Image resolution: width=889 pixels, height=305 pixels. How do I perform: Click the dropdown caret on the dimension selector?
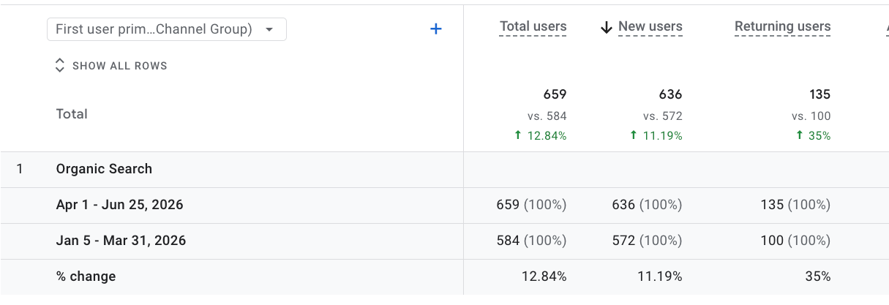[269, 30]
